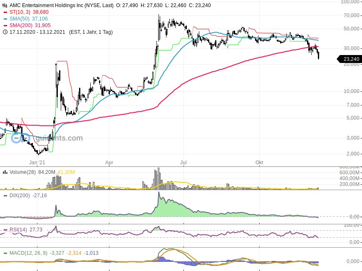Click the 7,000 price axis label
Viewport: 362px width, 271px height.
(353, 105)
